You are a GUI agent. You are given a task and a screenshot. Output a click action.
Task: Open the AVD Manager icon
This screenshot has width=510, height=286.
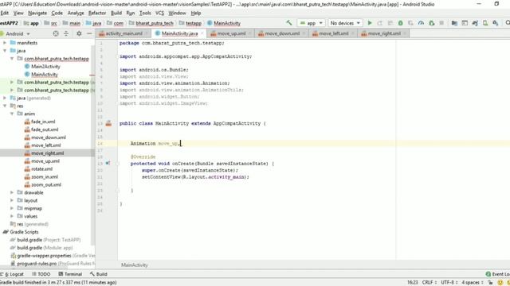pos(485,23)
